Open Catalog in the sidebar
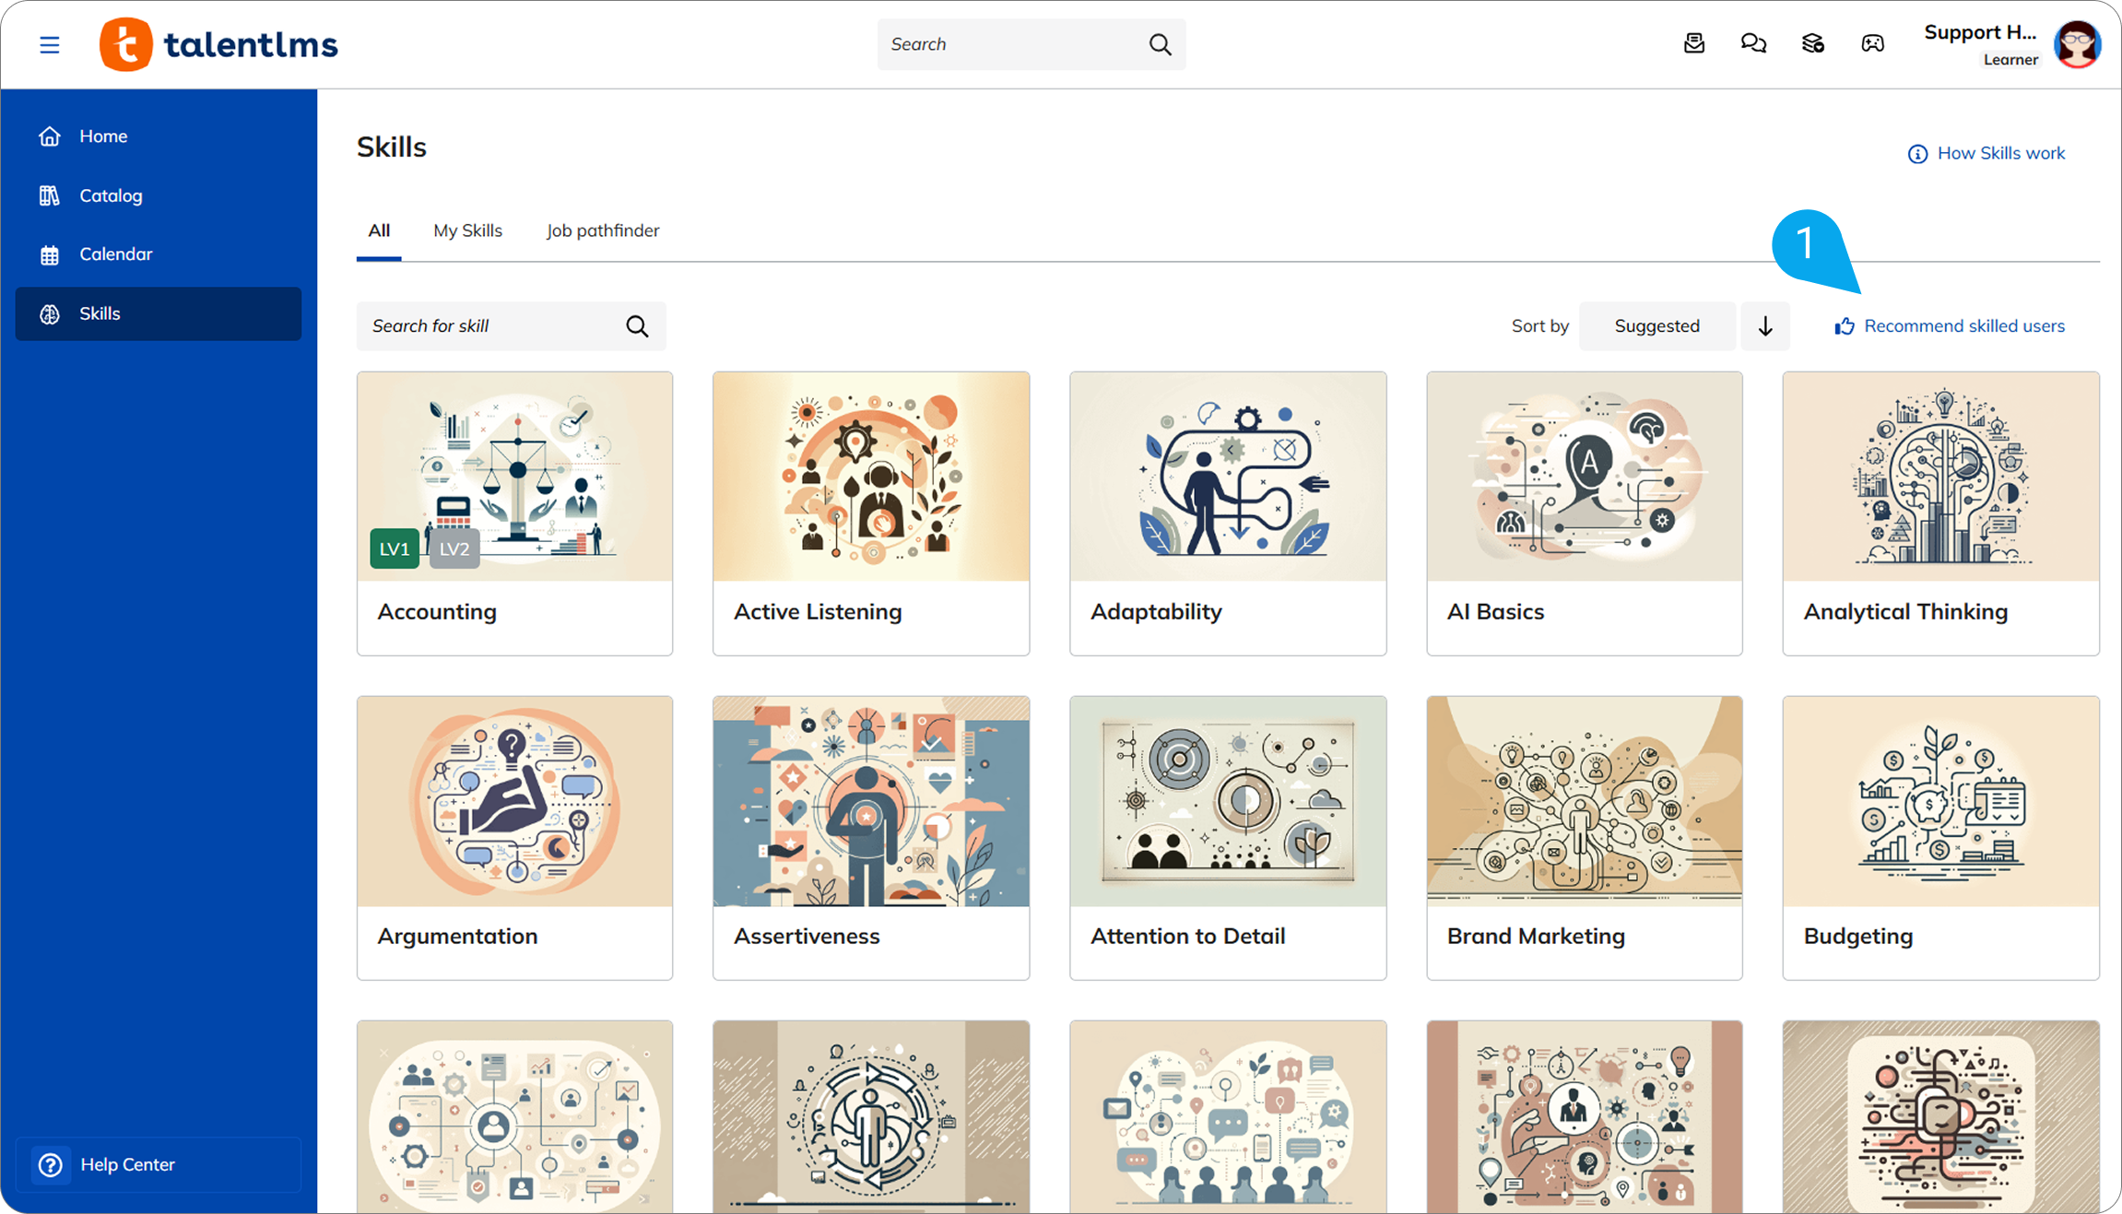This screenshot has height=1214, width=2122. tap(111, 195)
